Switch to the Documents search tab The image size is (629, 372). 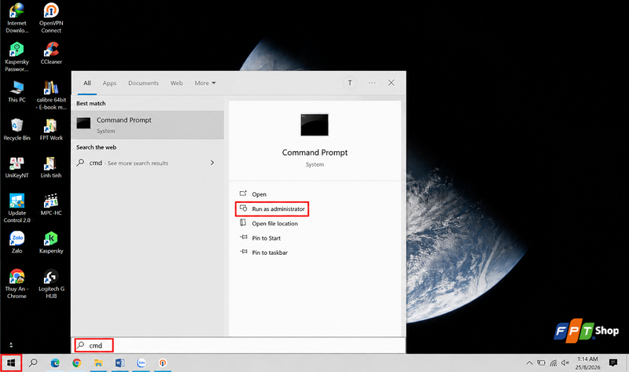pyautogui.click(x=143, y=83)
